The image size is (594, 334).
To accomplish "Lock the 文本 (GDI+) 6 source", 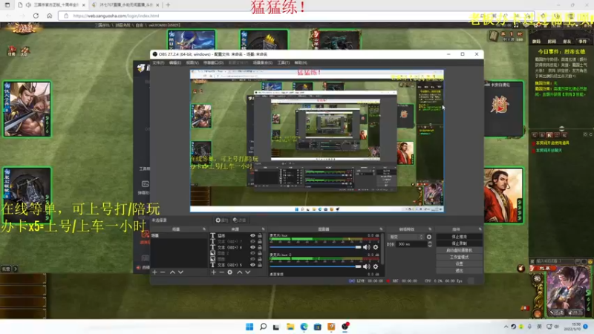I will (x=260, y=247).
